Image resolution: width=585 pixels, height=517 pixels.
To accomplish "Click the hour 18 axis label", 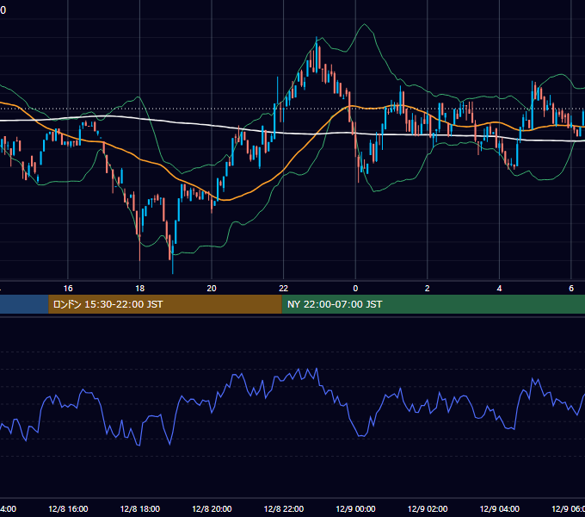I will click(x=140, y=289).
